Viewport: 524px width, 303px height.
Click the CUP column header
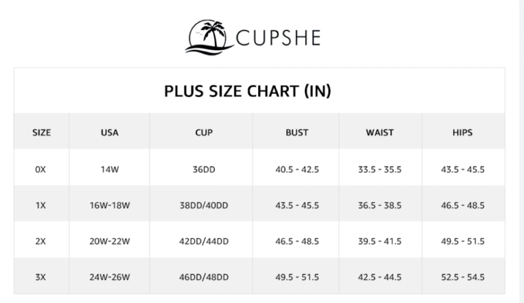click(204, 133)
